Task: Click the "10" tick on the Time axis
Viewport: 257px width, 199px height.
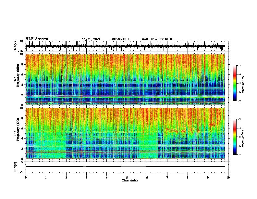Action: pos(228,178)
